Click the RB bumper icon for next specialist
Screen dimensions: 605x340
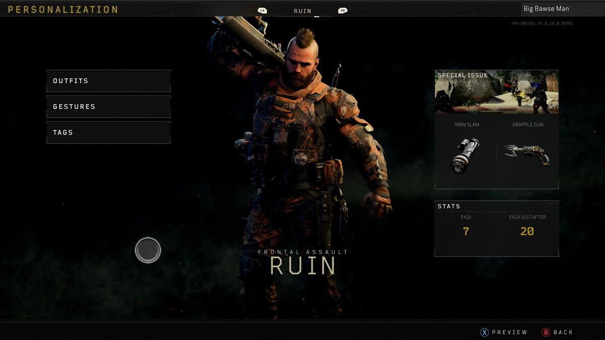(x=342, y=10)
